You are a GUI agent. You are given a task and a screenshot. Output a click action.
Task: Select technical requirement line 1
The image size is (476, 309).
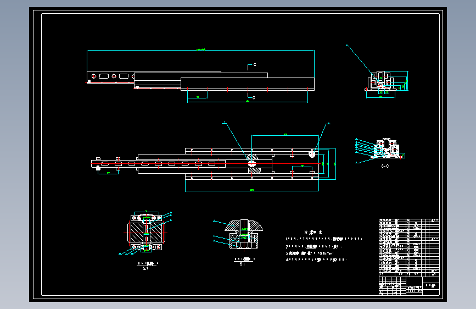point(324,239)
